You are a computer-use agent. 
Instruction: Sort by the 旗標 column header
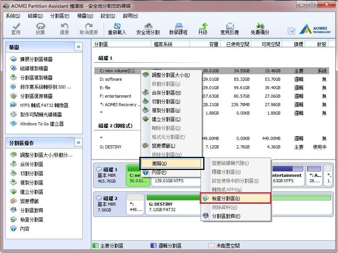(294, 44)
